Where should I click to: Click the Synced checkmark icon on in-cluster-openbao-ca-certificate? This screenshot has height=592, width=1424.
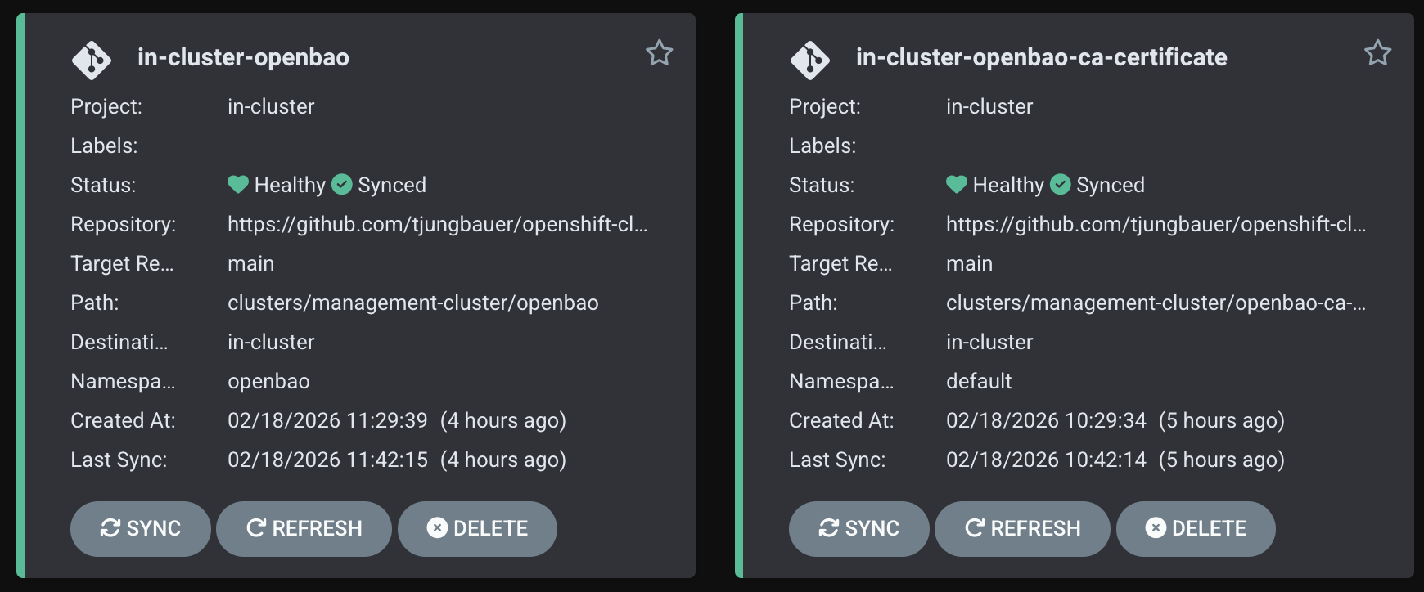pyautogui.click(x=1061, y=185)
